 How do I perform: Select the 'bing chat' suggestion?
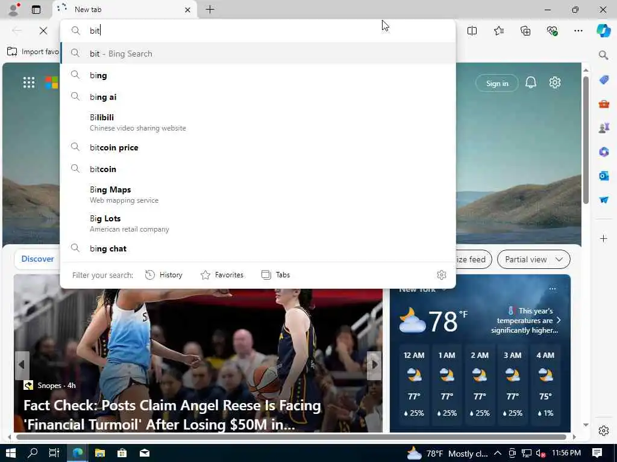(x=258, y=248)
